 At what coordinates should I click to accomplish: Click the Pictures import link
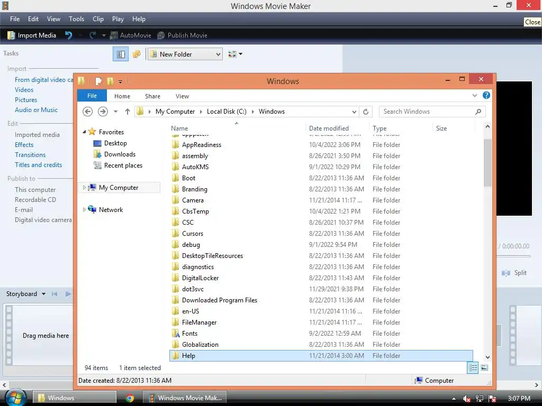tap(26, 100)
